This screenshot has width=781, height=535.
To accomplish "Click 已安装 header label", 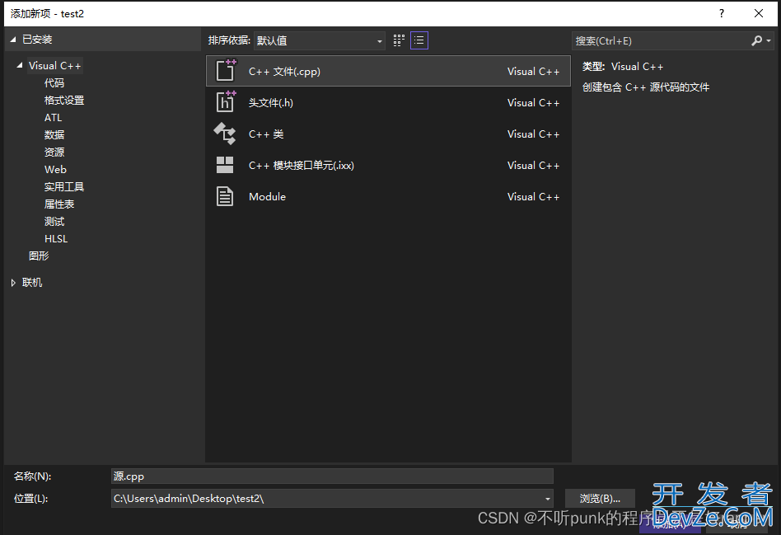I will (x=37, y=40).
